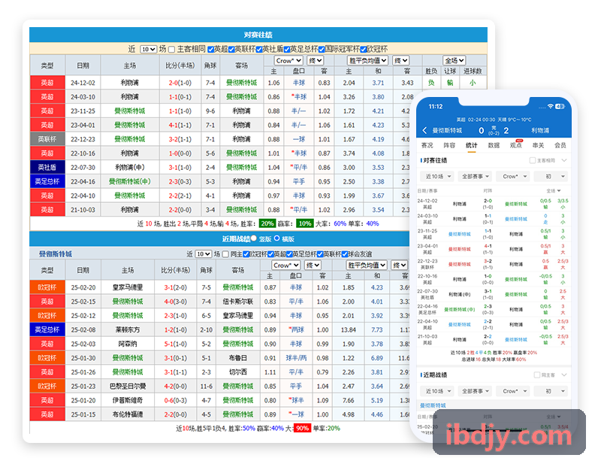Viewport: 601px width, 470px height.
Task: Open phone 初 dropdown under 对赛往绩
Action: 551,177
